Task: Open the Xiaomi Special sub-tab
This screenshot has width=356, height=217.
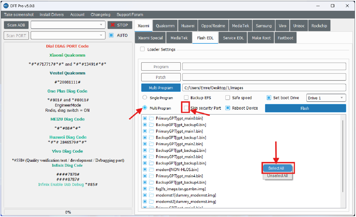Action: click(x=150, y=38)
